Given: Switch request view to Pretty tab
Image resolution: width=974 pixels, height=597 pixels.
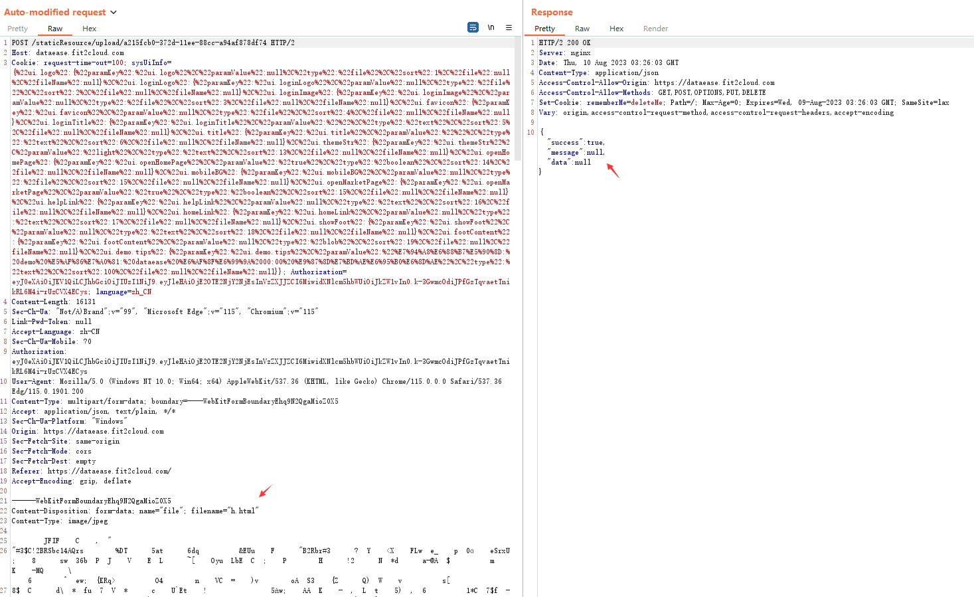Looking at the screenshot, I should 18,29.
